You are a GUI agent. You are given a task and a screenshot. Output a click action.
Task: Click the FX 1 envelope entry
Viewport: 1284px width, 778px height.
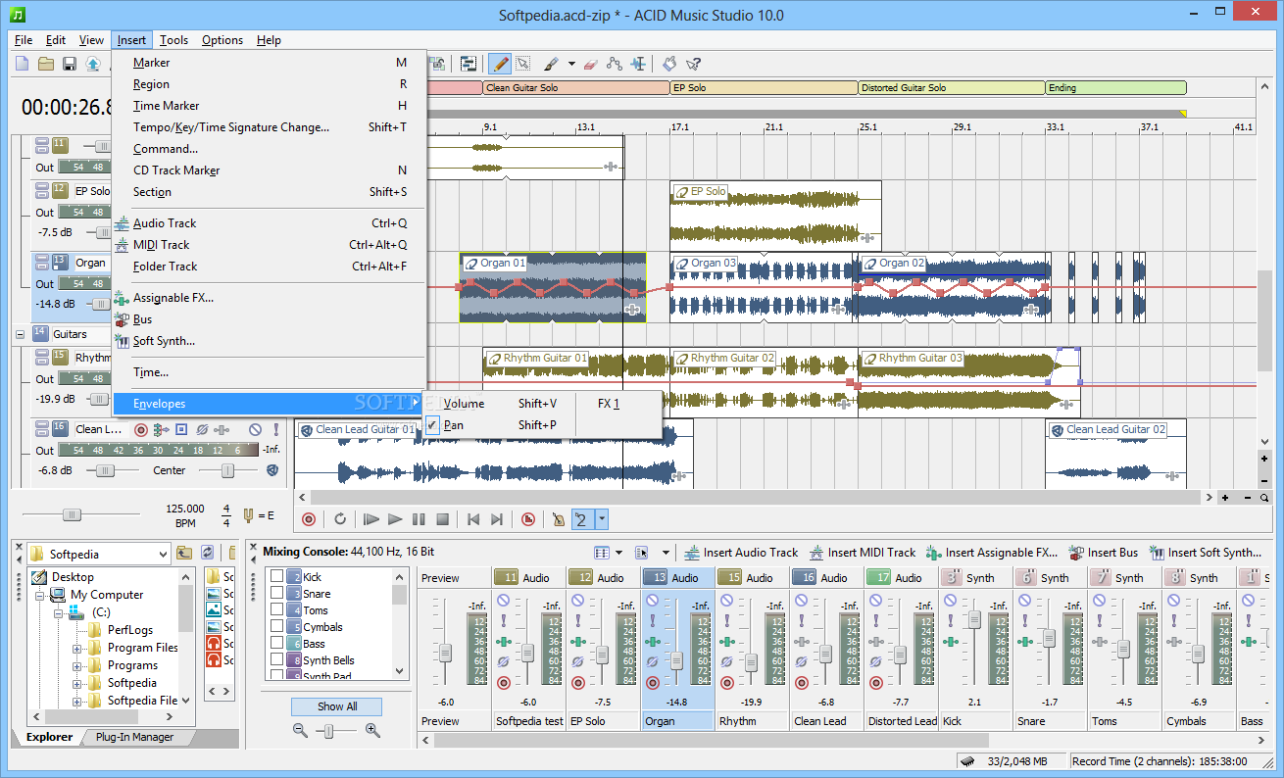610,404
